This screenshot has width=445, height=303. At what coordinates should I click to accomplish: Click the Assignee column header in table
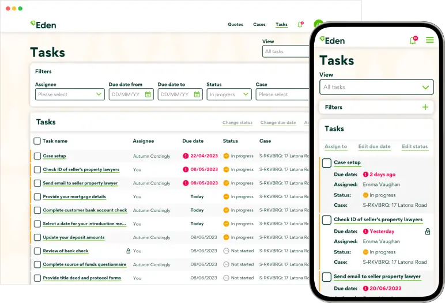pos(144,141)
